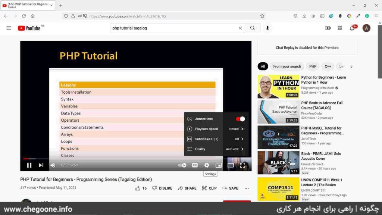Open the browser library icon
382x215 pixels.
click(313, 16)
